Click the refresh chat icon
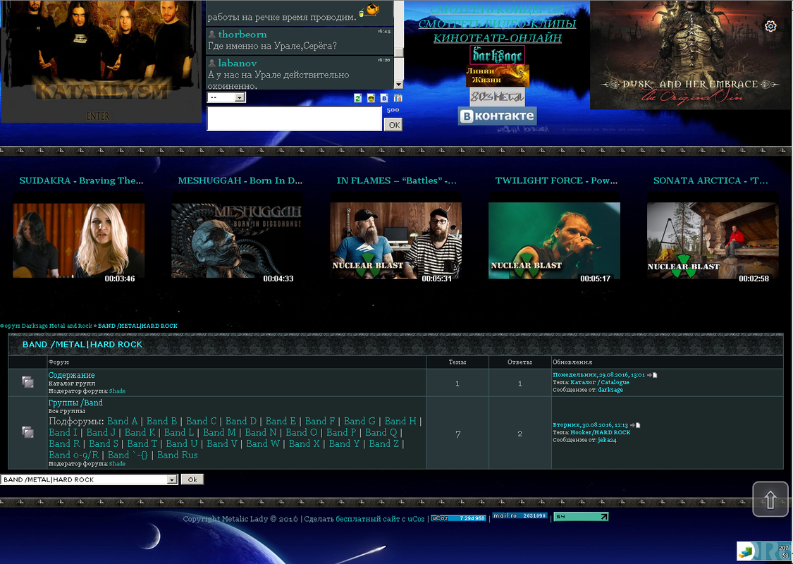 pos(358,98)
